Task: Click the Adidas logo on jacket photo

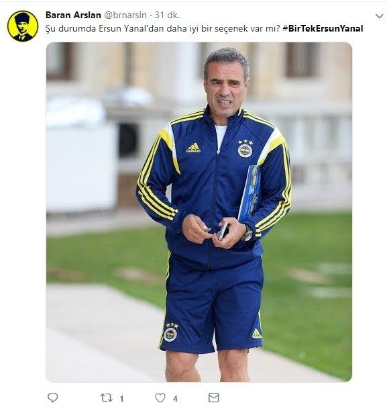Action: pyautogui.click(x=193, y=148)
